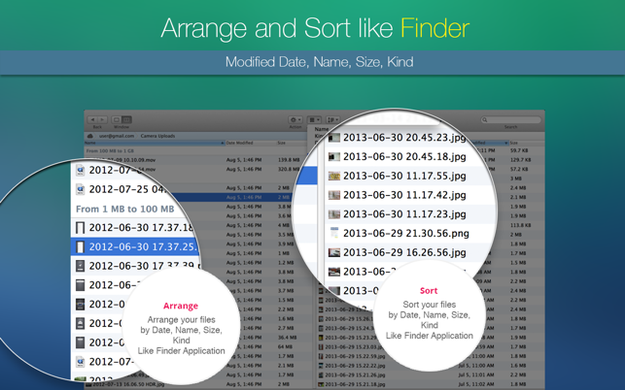625x390 pixels.
Task: Select file 2013-06-29 16.26.56.jpg
Action: 404,252
